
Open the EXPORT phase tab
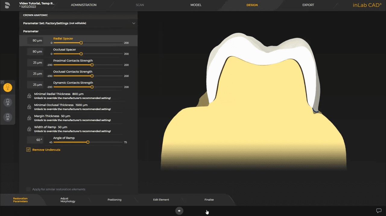click(308, 5)
